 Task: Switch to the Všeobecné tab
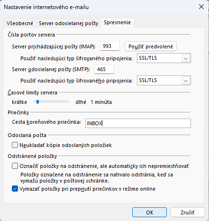pos(20,23)
